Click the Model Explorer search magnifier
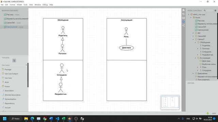Image resolution: width=218 pixels, height=122 pixels. (x=205, y=11)
